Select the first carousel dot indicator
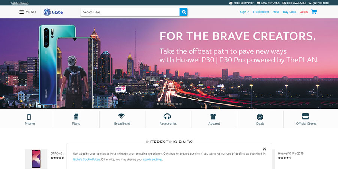This screenshot has height=169, width=338. point(158,104)
